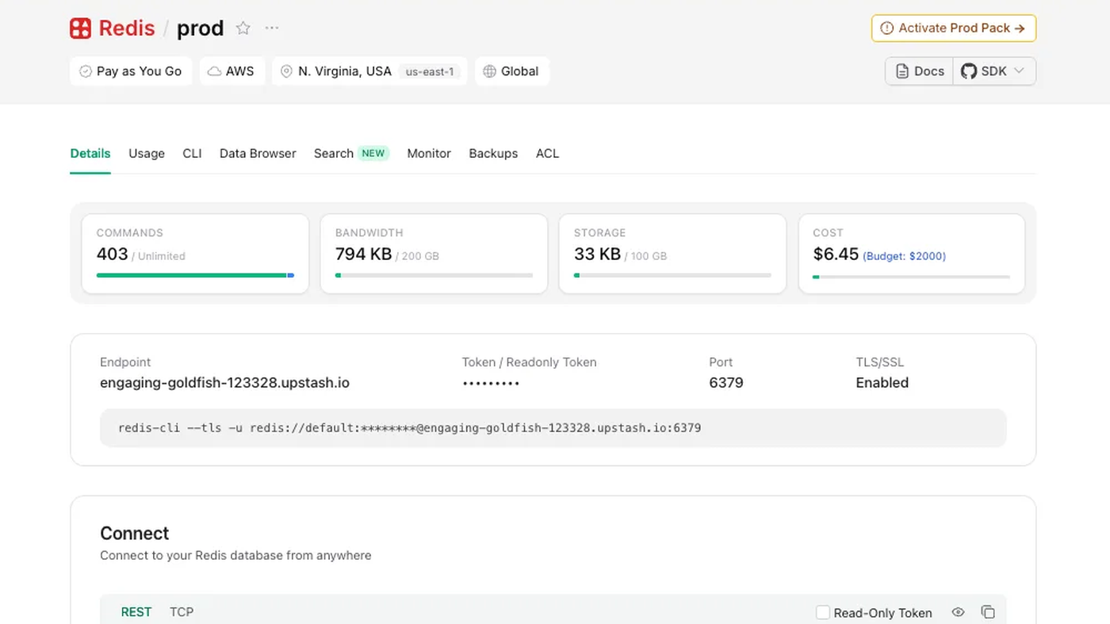Switch to the Usage tab
The height and width of the screenshot is (624, 1110).
click(x=147, y=154)
